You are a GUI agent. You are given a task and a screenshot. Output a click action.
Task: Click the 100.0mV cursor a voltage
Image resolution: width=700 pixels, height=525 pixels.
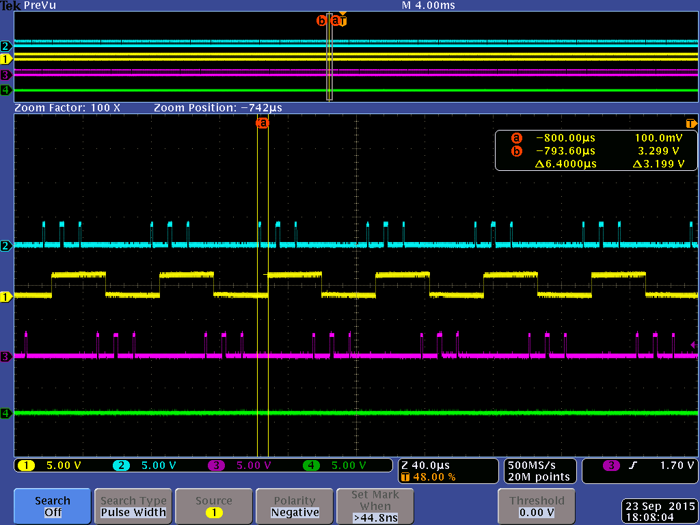(659, 138)
